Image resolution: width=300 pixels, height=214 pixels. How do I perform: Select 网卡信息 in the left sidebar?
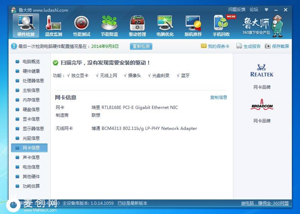click(x=31, y=148)
